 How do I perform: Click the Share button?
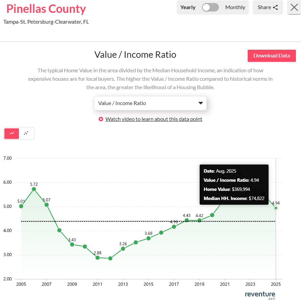(268, 7)
